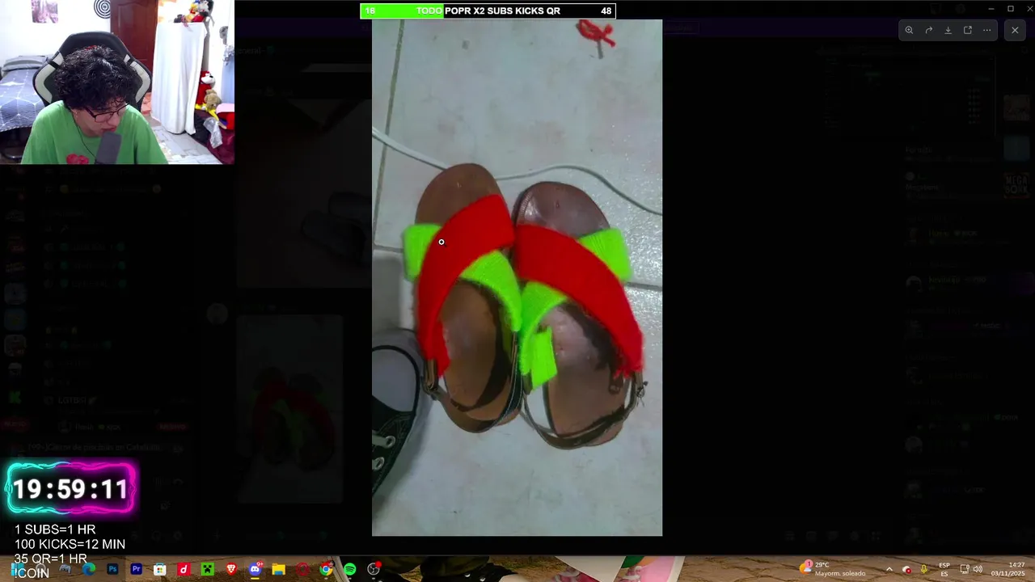Image resolution: width=1035 pixels, height=582 pixels.
Task: Minimize the Discord window
Action: tap(991, 8)
